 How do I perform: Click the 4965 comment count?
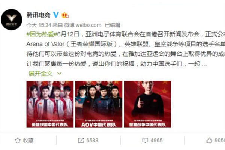tap(156, 140)
